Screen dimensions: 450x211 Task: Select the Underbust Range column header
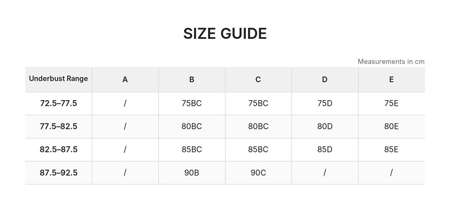click(x=58, y=79)
